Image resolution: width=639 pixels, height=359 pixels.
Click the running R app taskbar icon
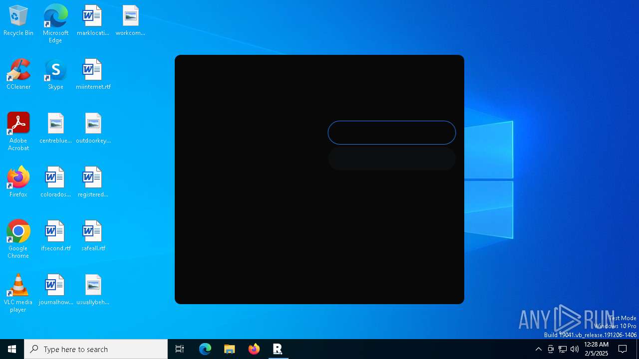pyautogui.click(x=278, y=349)
